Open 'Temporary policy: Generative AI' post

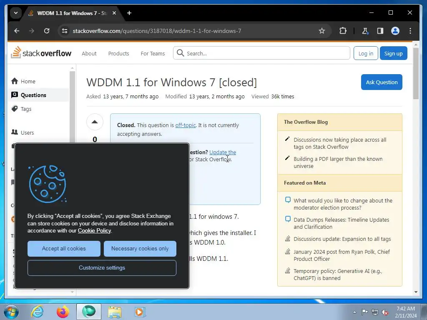338,274
